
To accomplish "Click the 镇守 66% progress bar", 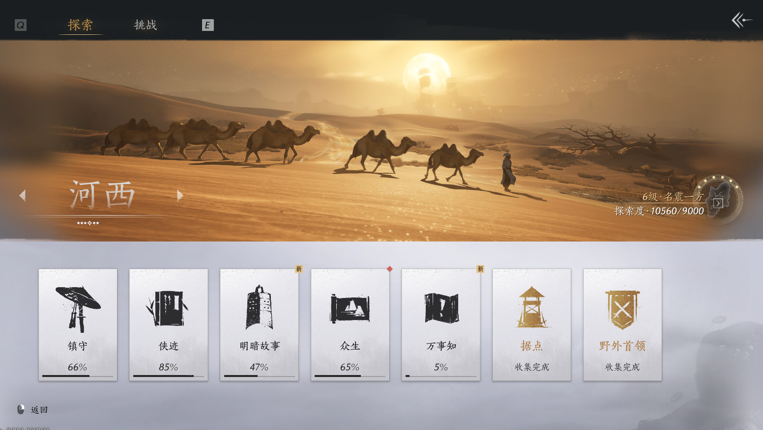I will pos(78,376).
